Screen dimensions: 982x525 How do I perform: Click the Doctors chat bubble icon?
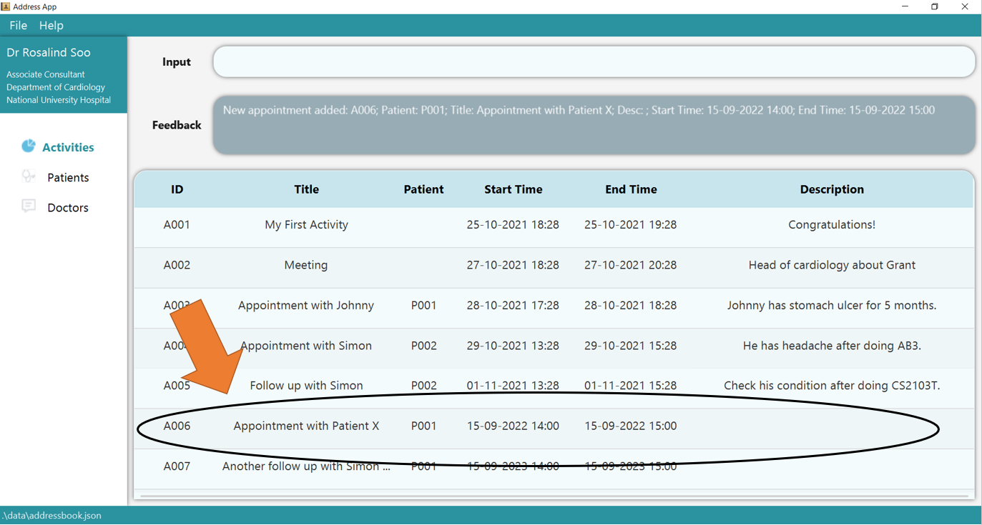point(28,206)
